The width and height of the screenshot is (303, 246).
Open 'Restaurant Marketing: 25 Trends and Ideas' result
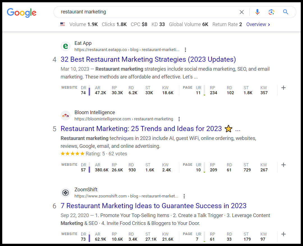(x=150, y=129)
